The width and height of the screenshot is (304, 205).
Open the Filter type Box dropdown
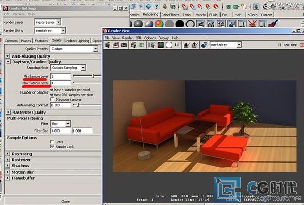[60, 124]
